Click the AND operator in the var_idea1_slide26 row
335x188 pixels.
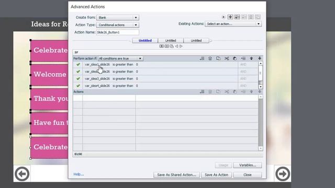(x=243, y=64)
